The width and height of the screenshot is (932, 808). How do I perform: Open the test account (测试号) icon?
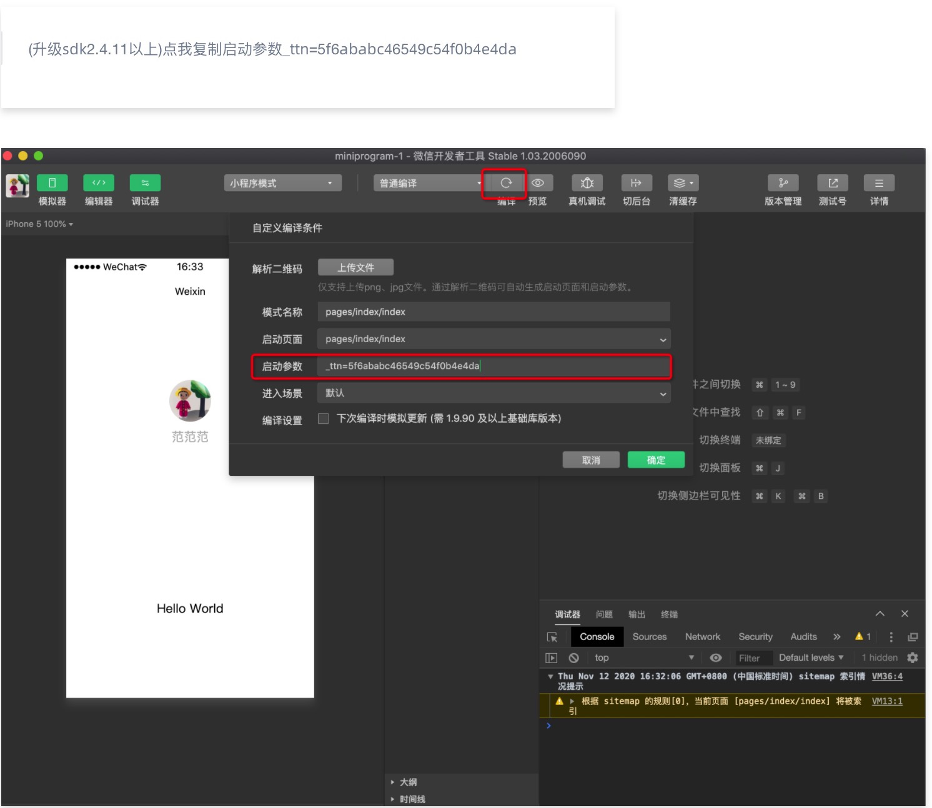(833, 183)
